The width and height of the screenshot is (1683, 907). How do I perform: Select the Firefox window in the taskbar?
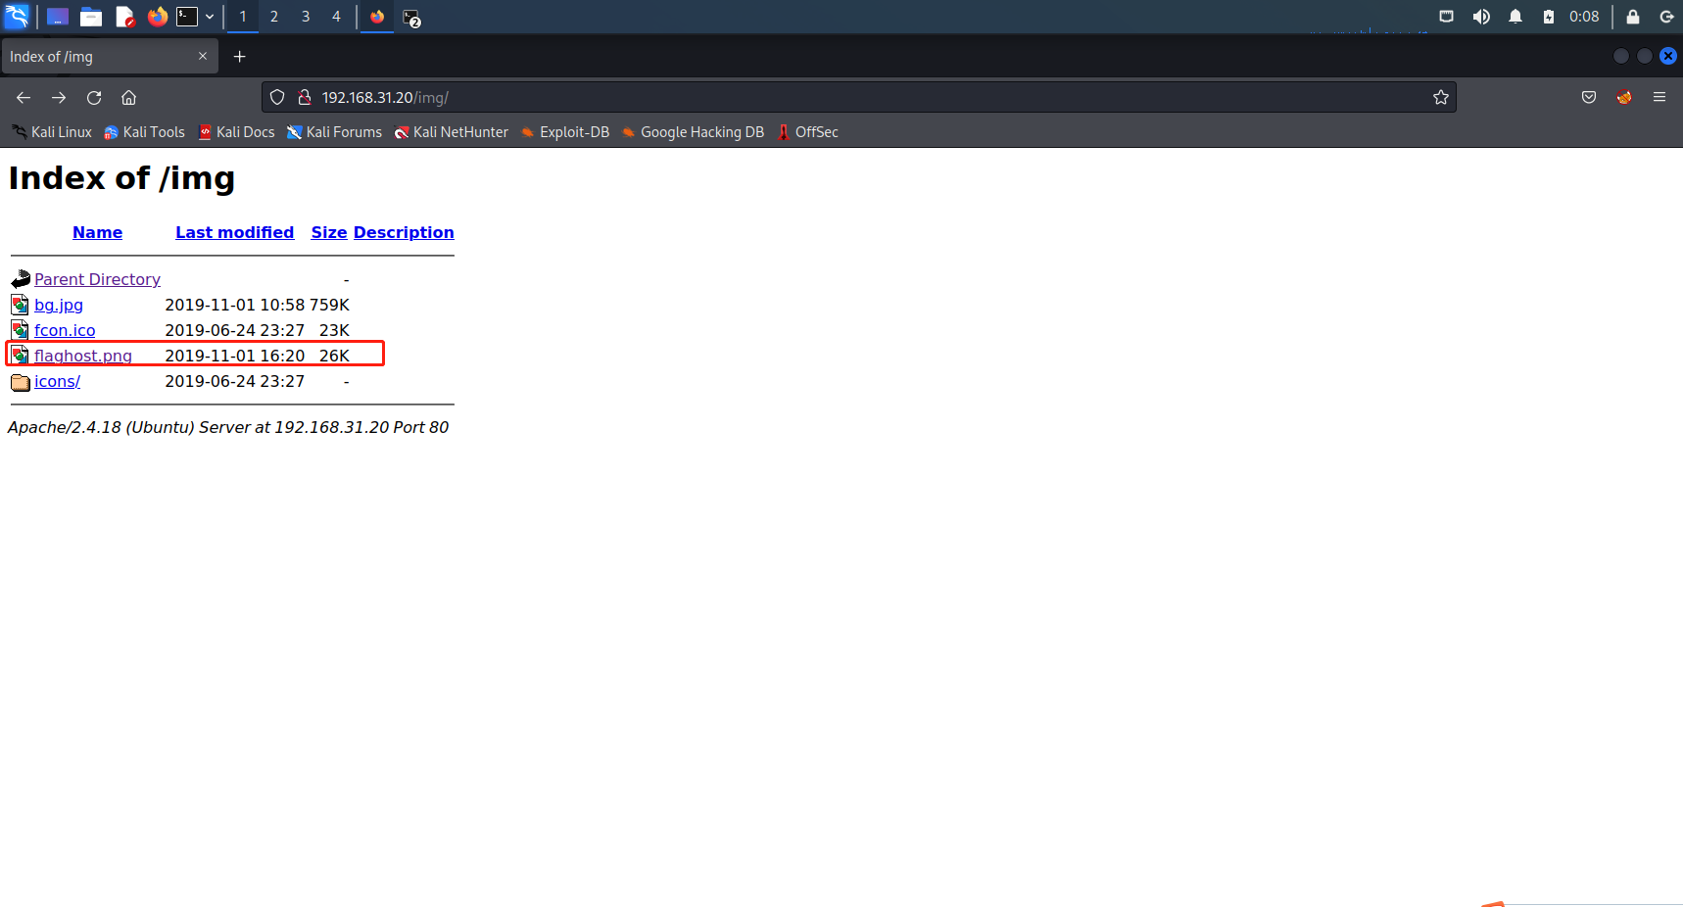pyautogui.click(x=377, y=17)
